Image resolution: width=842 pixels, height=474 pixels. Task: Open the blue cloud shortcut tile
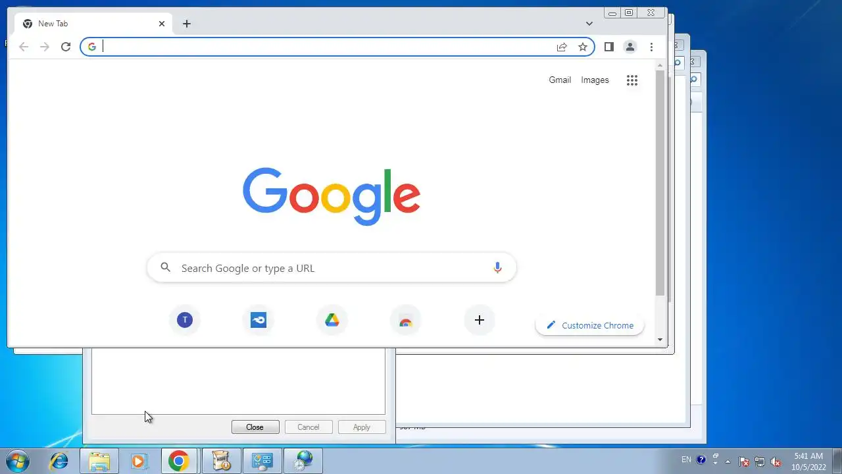[x=259, y=320]
